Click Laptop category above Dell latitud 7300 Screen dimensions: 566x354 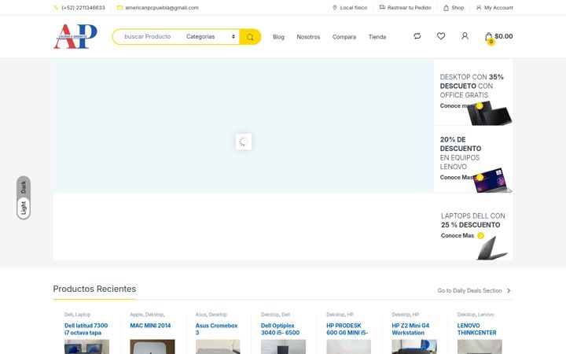coord(83,315)
